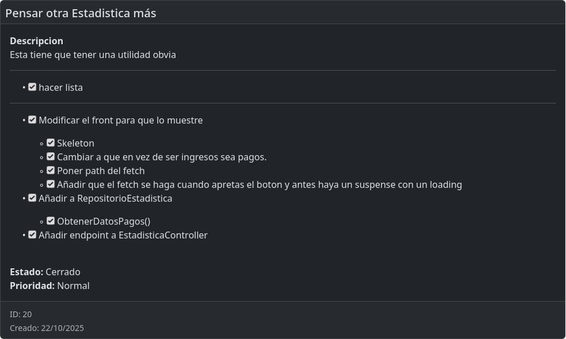566x339 pixels.
Task: Toggle 'Añadir a RepositorioEstadistica' checkbox
Action: (32, 198)
